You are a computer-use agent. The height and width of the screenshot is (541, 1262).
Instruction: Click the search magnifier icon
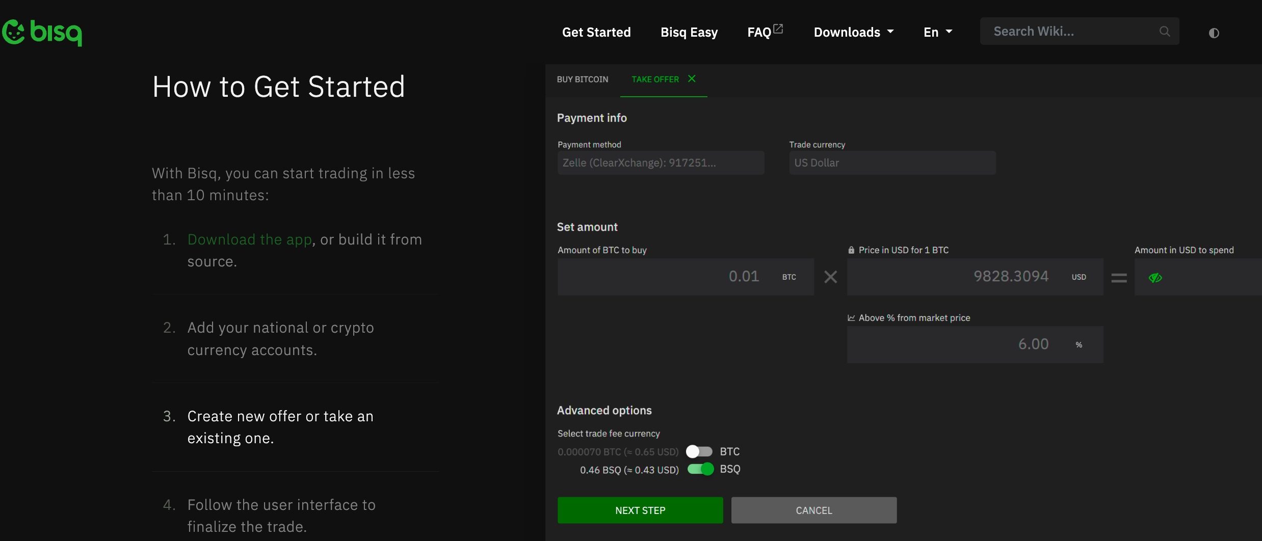click(1165, 32)
